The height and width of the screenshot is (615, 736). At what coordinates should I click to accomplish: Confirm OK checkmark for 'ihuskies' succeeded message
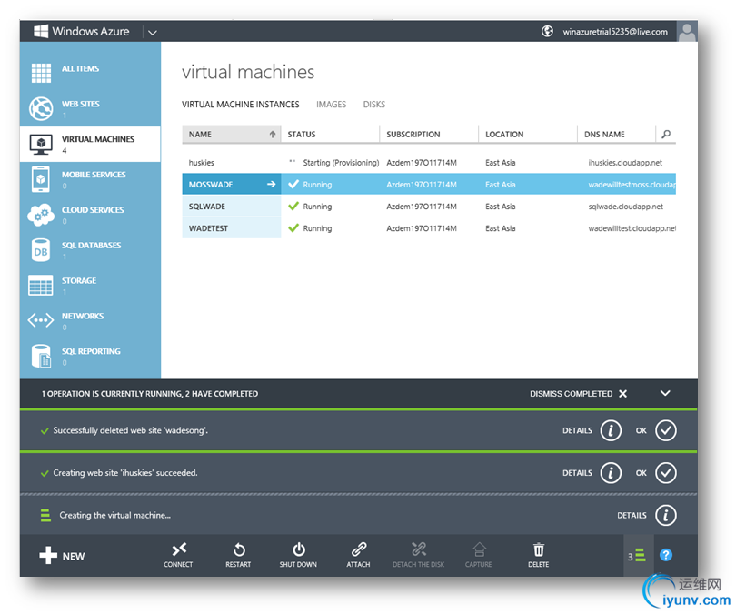click(666, 473)
